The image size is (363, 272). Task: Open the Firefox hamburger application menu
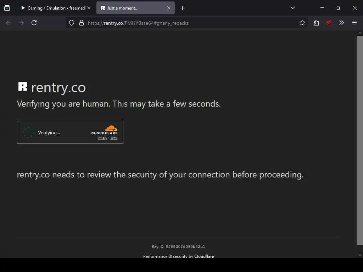click(354, 23)
